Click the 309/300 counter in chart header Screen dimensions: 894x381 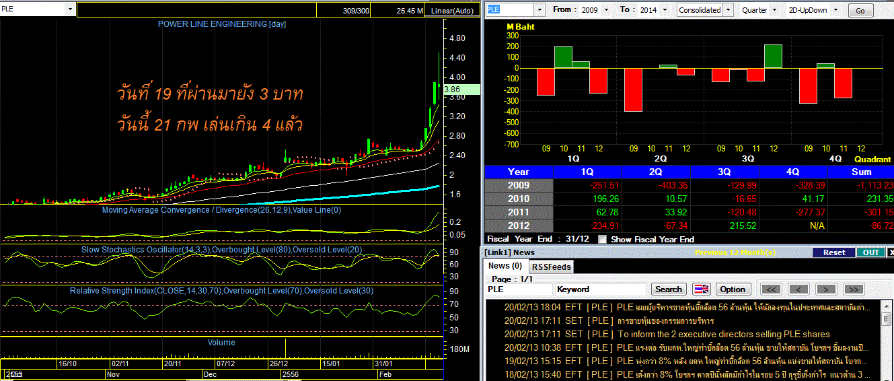click(x=356, y=11)
